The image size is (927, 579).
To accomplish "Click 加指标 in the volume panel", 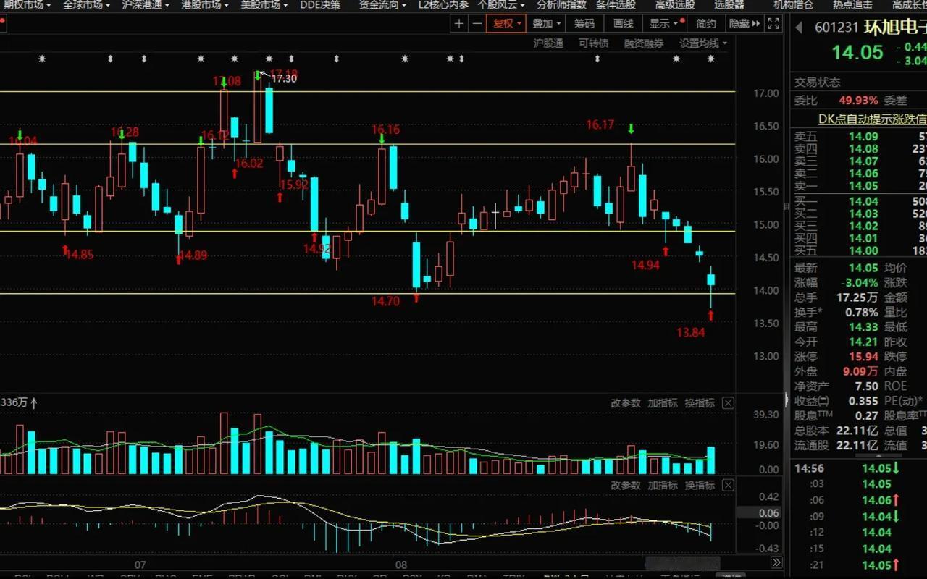I will [663, 403].
